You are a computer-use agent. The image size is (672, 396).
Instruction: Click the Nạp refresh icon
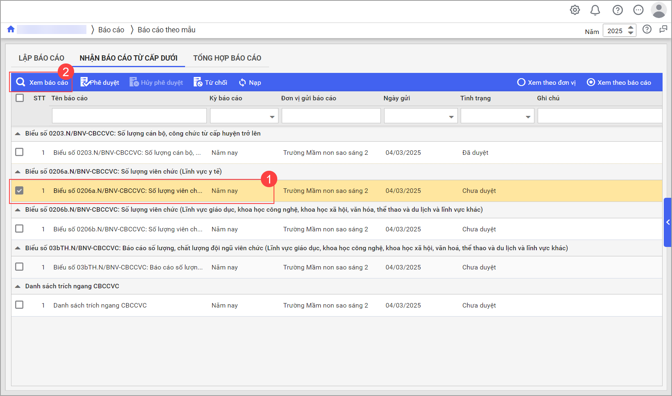(242, 83)
